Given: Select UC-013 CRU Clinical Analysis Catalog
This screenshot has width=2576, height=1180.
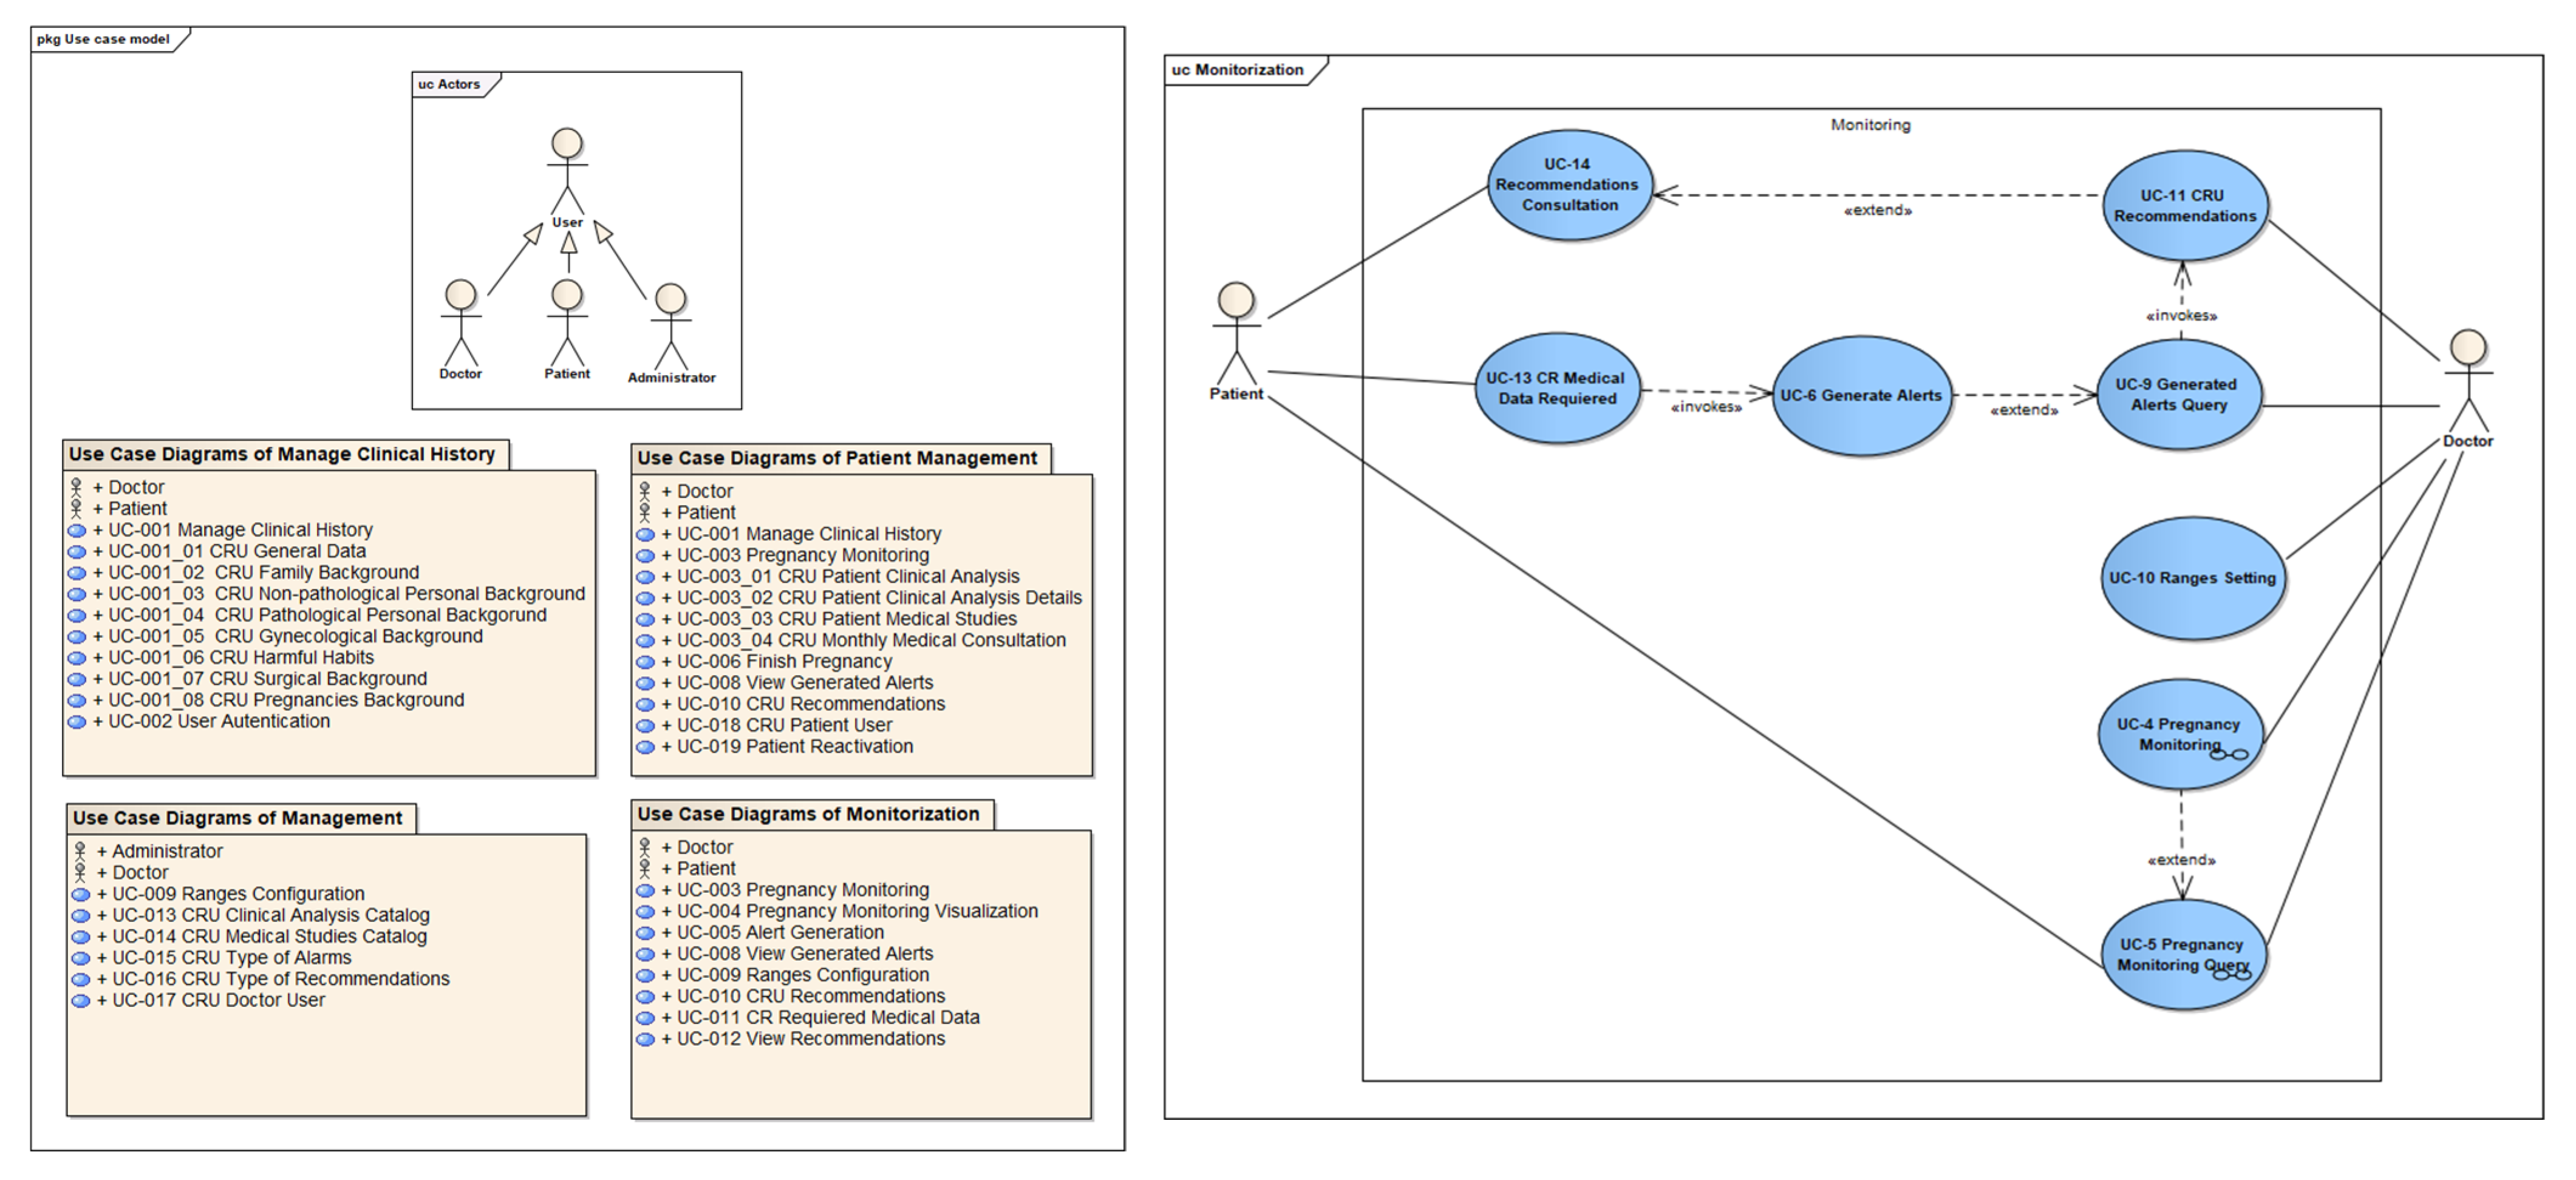Looking at the screenshot, I should 251,915.
